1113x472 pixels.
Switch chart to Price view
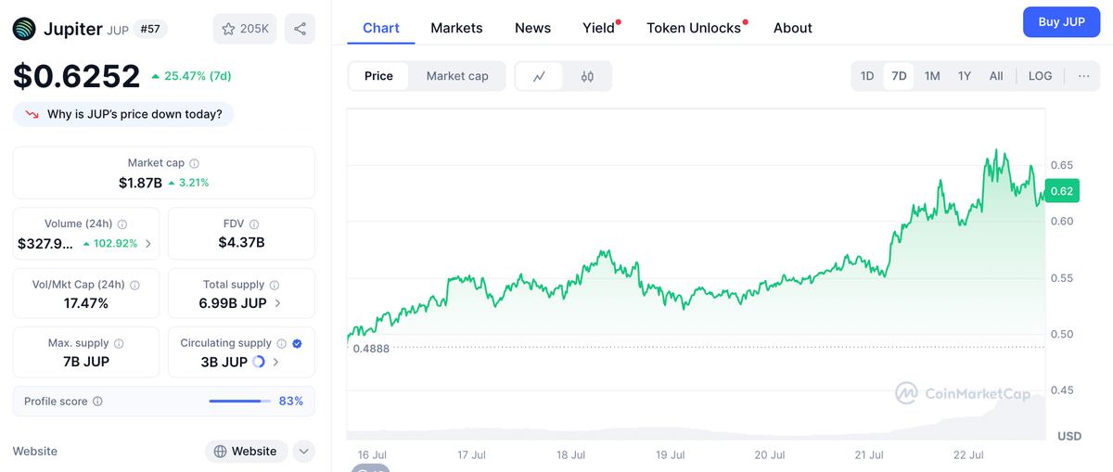click(378, 76)
